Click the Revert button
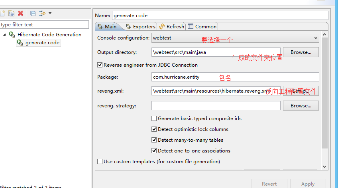The height and width of the screenshot is (188, 338). (269, 184)
